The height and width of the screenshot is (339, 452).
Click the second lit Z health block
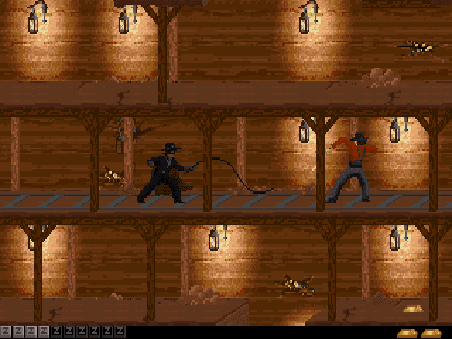pos(18,332)
